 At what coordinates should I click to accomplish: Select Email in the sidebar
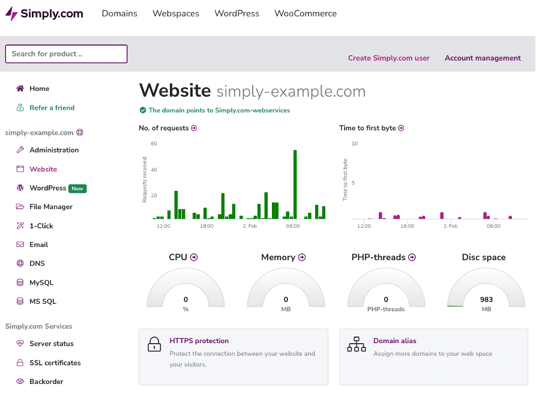pyautogui.click(x=38, y=245)
